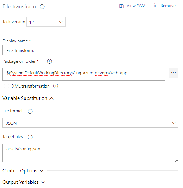Click info icon beside File format label
This screenshot has height=188, width=183.
30,111
